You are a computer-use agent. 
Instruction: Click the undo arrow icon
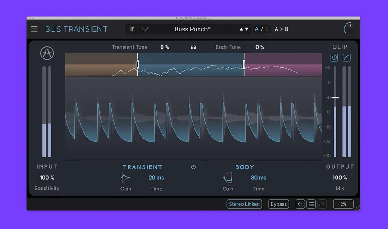300,204
